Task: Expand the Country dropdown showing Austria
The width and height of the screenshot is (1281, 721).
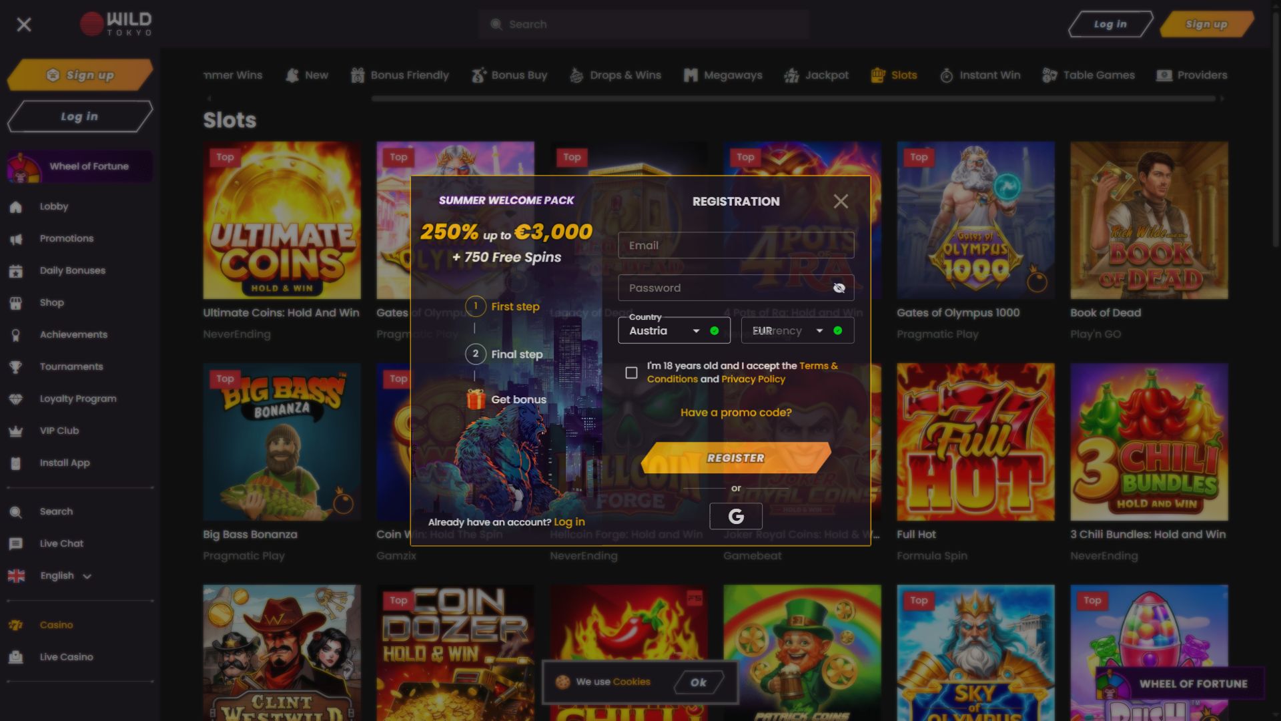Action: coord(674,330)
